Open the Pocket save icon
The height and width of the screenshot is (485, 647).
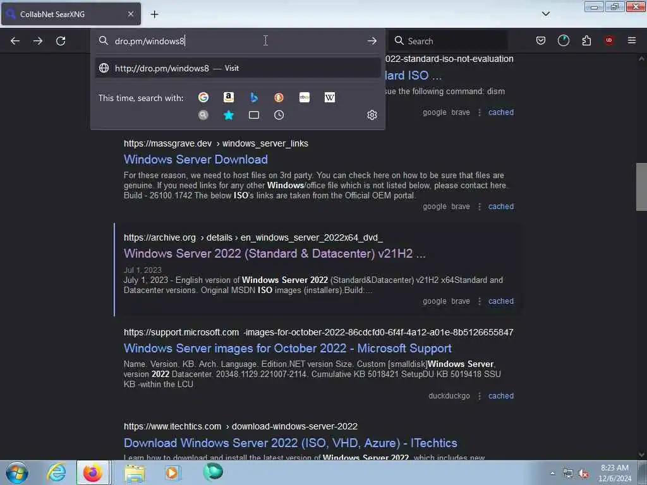pos(541,40)
